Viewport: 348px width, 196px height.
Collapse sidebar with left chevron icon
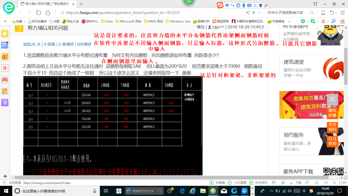click(x=5, y=21)
